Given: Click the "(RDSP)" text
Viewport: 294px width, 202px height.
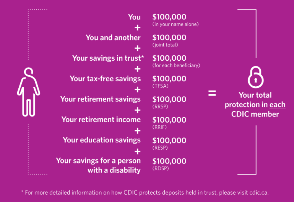Looking at the screenshot, I should (x=161, y=168).
